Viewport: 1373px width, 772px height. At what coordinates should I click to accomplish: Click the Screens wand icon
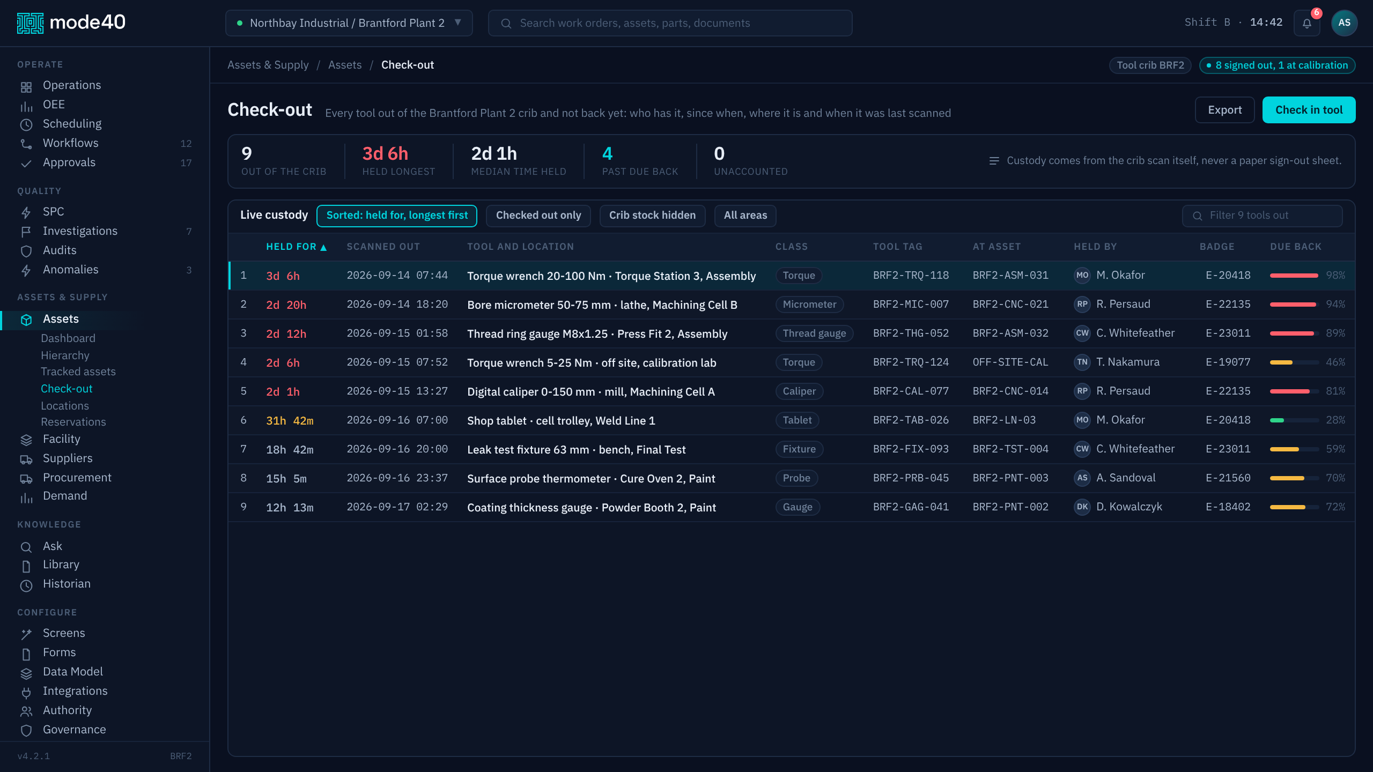[26, 634]
